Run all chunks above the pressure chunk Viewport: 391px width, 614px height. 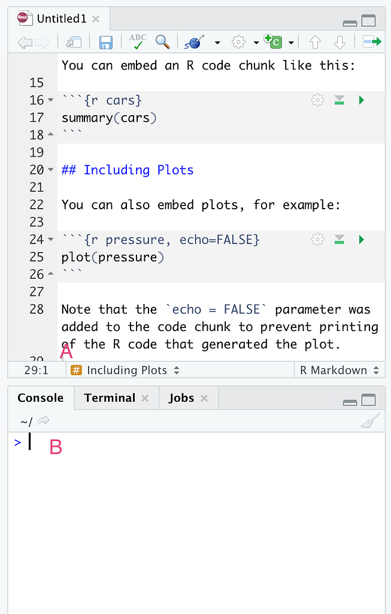(339, 239)
